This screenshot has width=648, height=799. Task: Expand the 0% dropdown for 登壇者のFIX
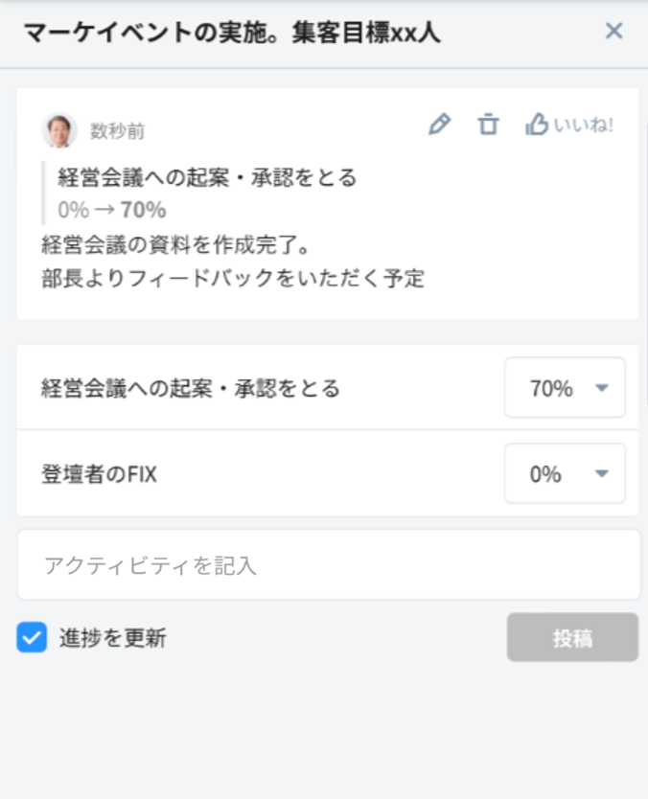tap(565, 473)
